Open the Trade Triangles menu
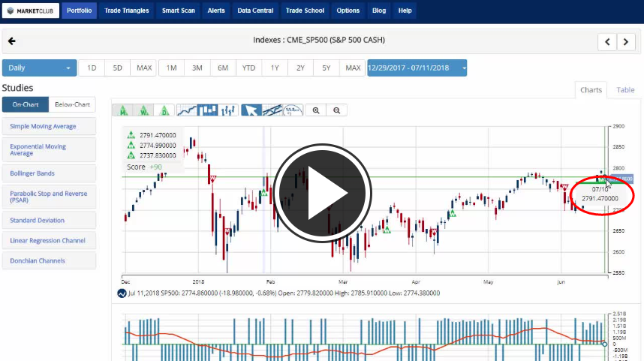 127,11
